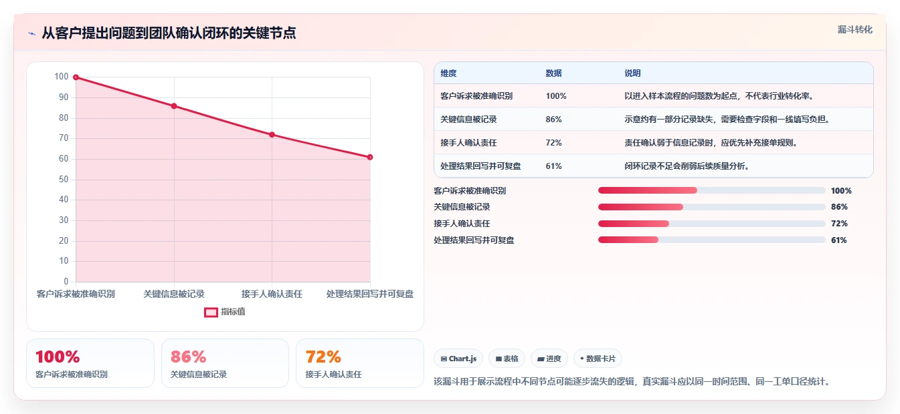This screenshot has height=414, width=900.
Task: Click the x-axis label 关键信息被记录
Action: point(174,294)
